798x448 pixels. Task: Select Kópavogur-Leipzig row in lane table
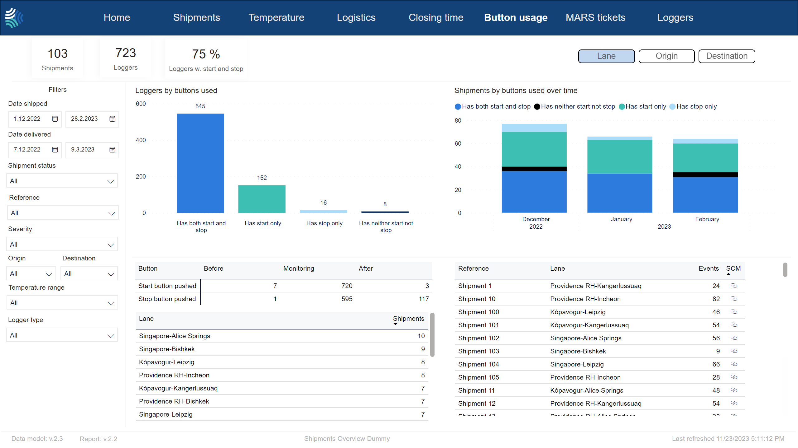pos(282,362)
